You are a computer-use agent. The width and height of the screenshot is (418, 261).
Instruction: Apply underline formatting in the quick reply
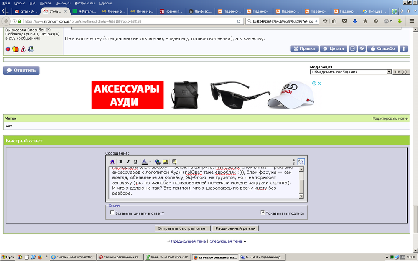135,162
